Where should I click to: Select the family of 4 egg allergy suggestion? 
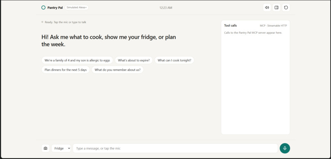pyautogui.click(x=77, y=60)
